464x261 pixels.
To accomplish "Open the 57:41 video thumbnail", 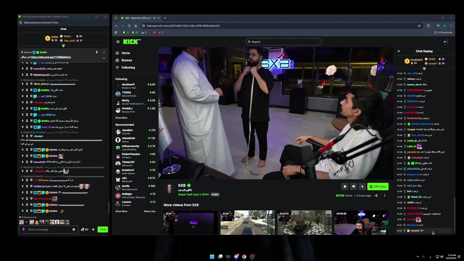I will click(190, 223).
